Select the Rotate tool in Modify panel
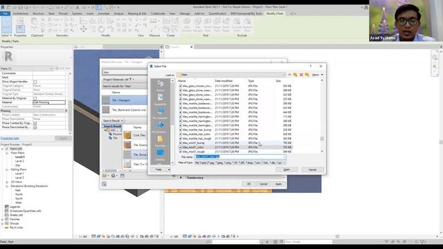This screenshot has width=443, height=249. click(x=102, y=29)
